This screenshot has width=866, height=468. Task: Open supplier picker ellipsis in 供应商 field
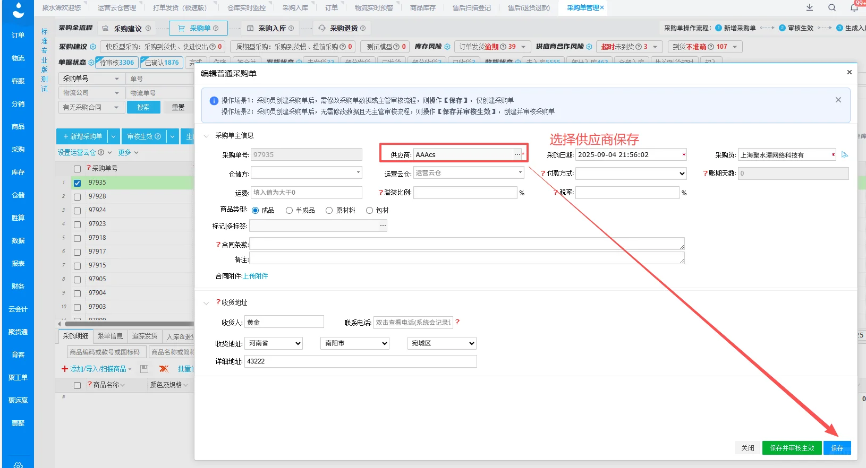(517, 154)
